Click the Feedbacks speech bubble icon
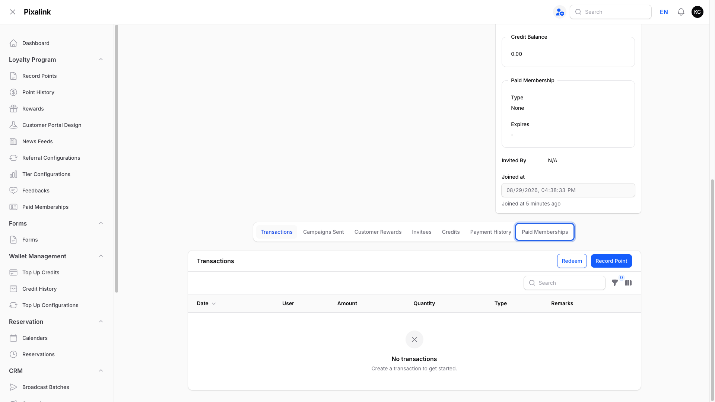 pyautogui.click(x=13, y=191)
